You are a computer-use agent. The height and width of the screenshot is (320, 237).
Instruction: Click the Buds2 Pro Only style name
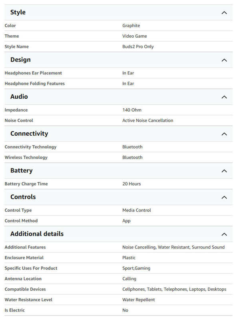coord(138,46)
